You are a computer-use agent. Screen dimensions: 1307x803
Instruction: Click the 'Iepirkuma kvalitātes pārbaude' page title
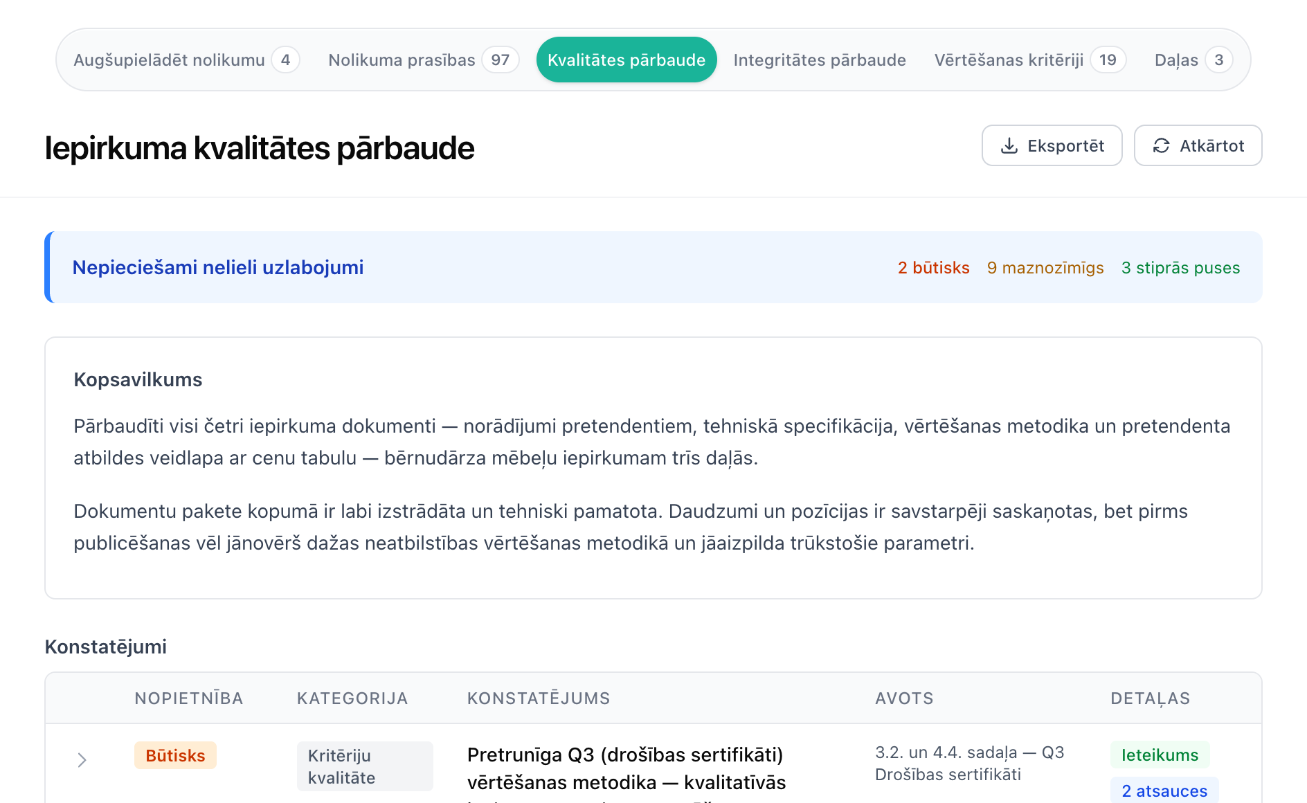tap(260, 148)
